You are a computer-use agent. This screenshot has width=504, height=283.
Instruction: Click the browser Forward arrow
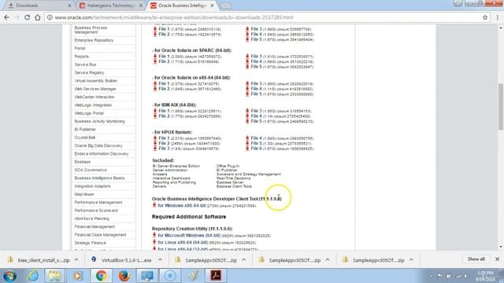(17, 17)
